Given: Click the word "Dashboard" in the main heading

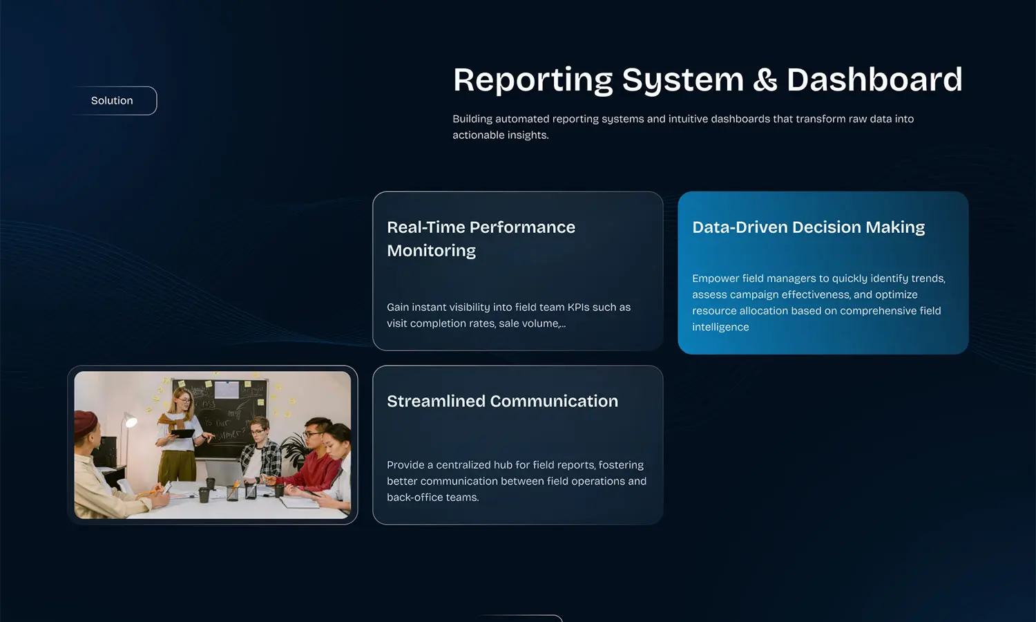Looking at the screenshot, I should click(x=874, y=79).
